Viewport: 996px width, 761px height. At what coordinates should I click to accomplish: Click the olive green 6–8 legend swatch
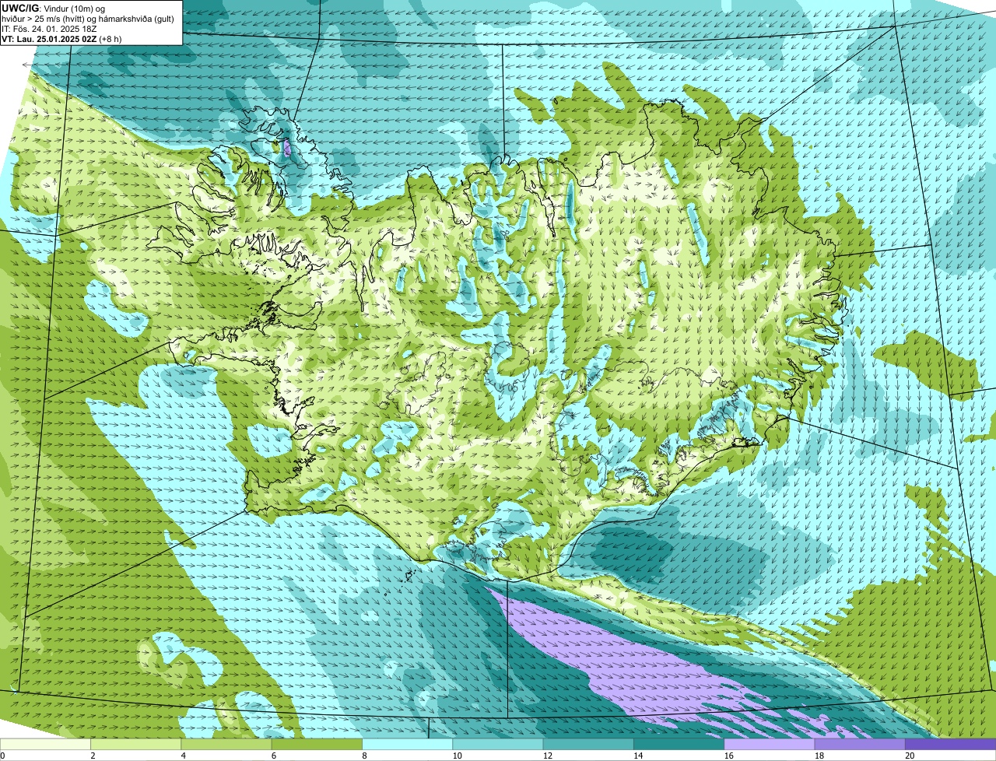tap(317, 744)
